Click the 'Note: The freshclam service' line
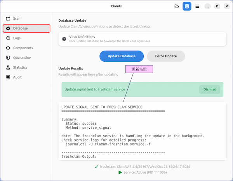Viewport: 233px width, 181px height. (x=133, y=136)
